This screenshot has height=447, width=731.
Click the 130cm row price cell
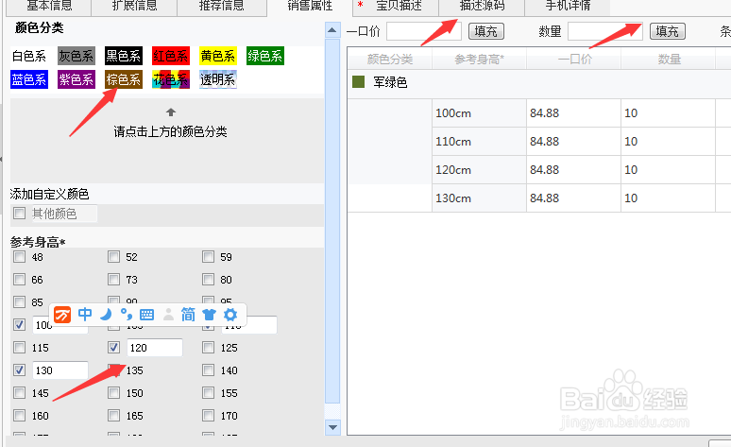[573, 198]
